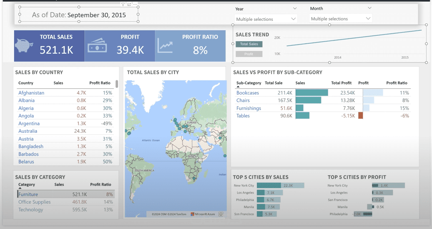
Task: Open more options ellipsis on date visual
Action: click(x=135, y=5)
